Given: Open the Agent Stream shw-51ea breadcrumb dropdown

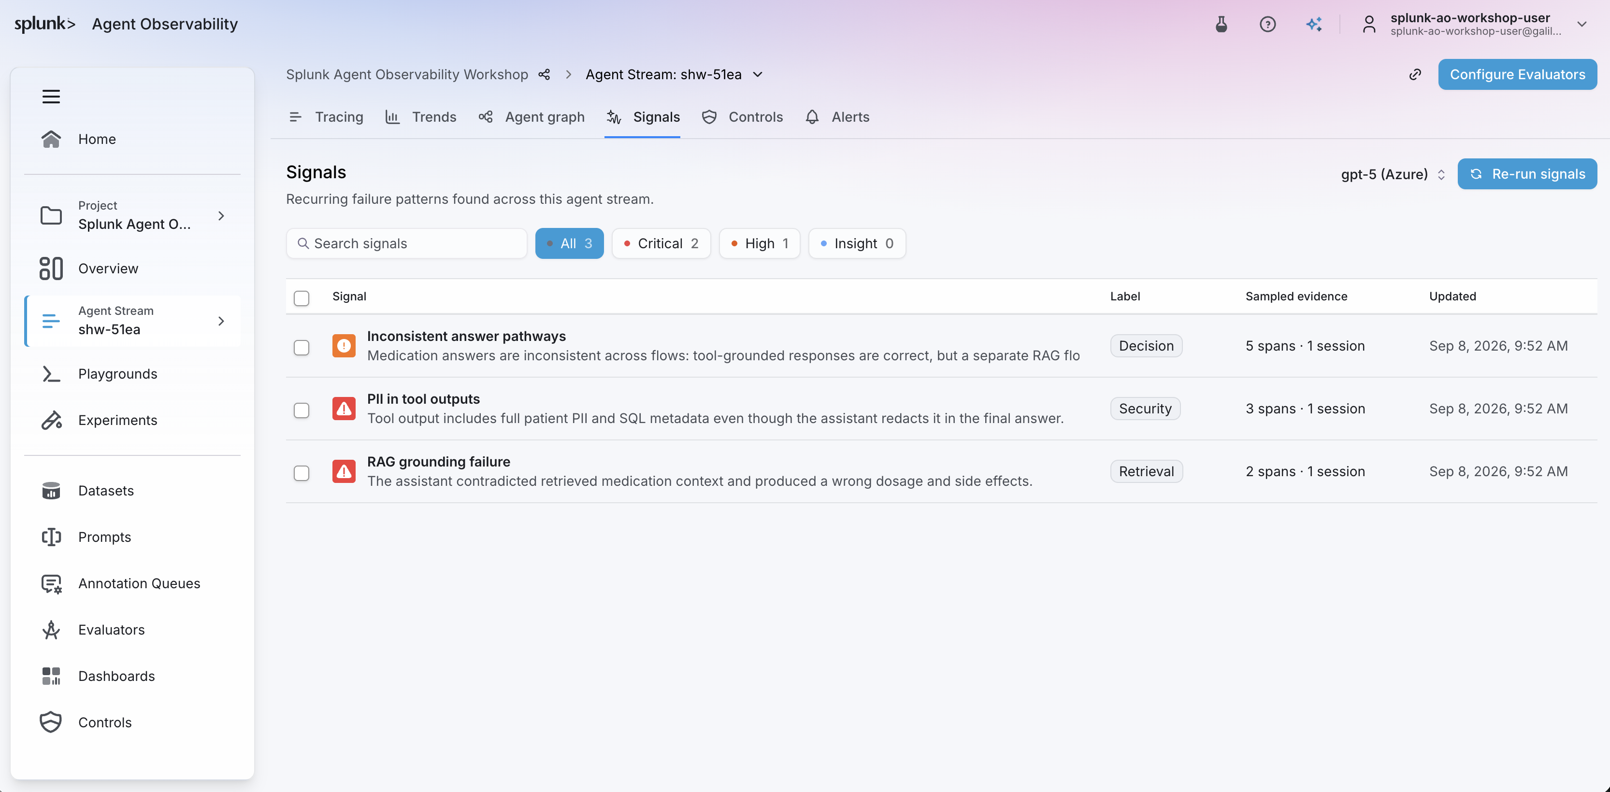Looking at the screenshot, I should pos(758,74).
